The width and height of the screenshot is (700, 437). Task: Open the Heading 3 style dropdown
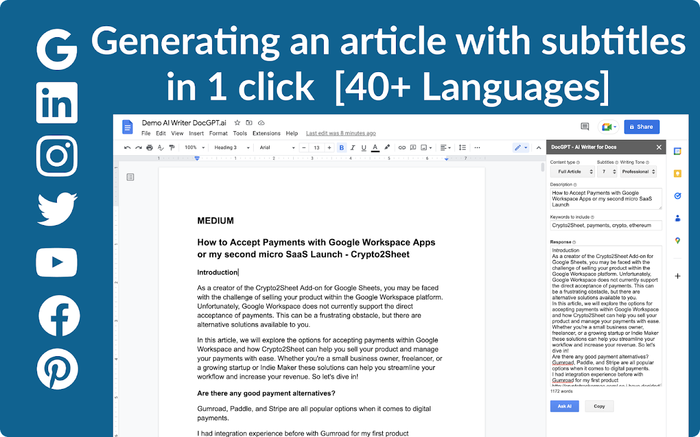pyautogui.click(x=232, y=147)
